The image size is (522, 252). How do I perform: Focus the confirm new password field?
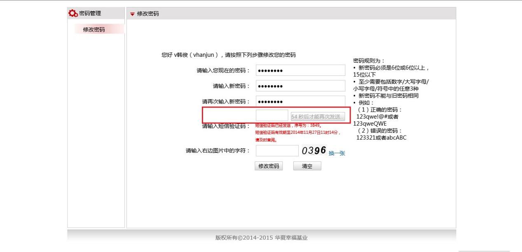pyautogui.click(x=300, y=102)
